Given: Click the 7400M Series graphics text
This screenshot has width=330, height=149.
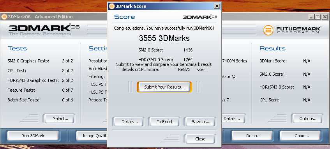Looking at the screenshot, I should pyautogui.click(x=235, y=61).
